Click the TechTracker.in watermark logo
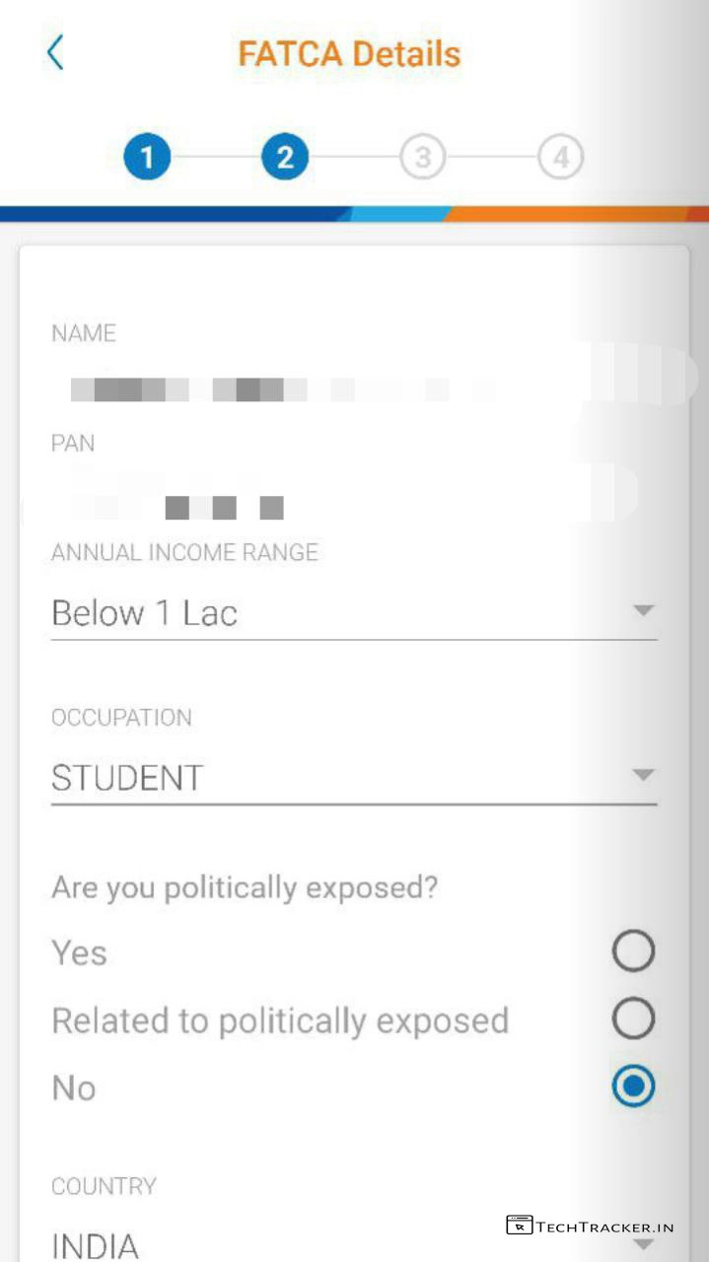The height and width of the screenshot is (1262, 709). click(x=591, y=1226)
